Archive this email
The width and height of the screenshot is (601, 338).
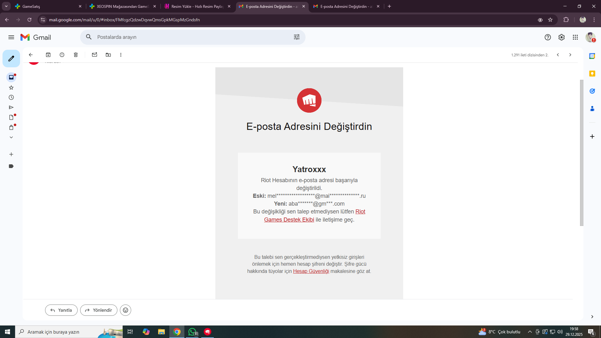coord(48,55)
